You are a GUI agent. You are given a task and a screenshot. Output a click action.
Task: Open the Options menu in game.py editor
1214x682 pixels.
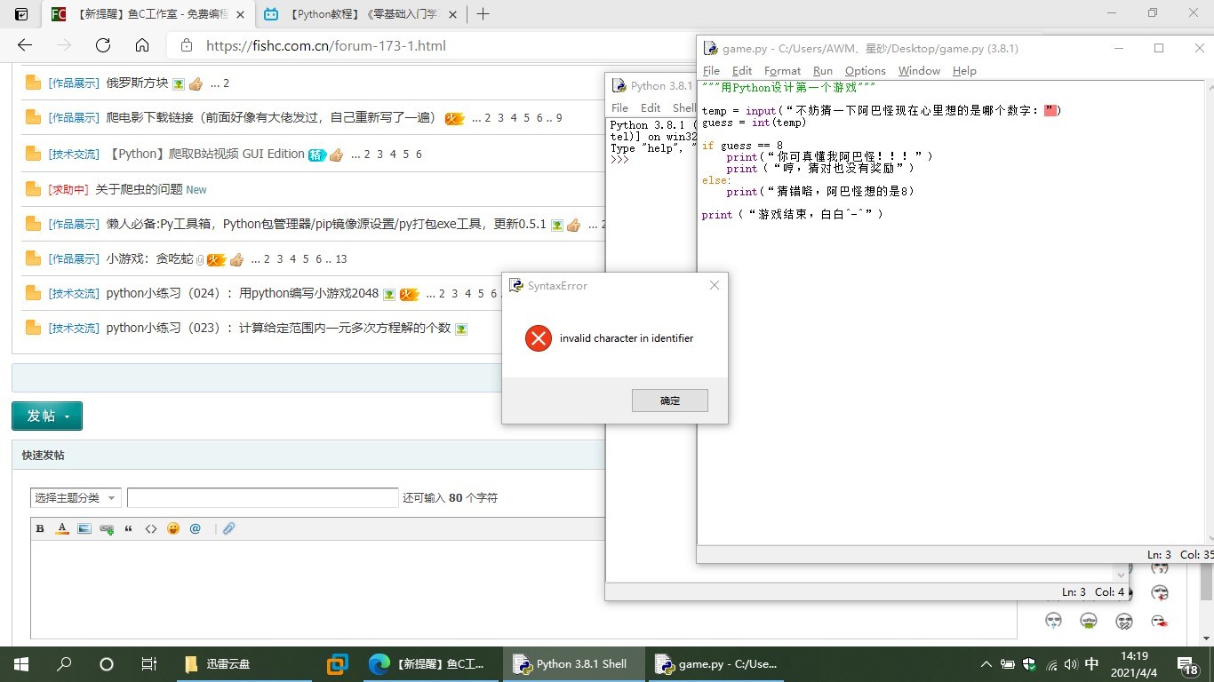[866, 71]
